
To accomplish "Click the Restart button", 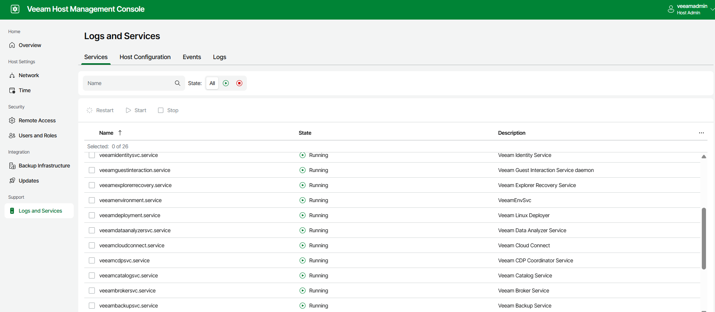I will point(100,110).
